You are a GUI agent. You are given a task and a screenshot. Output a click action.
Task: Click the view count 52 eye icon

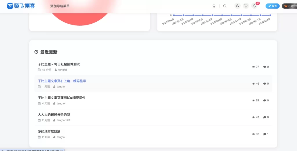(253, 134)
